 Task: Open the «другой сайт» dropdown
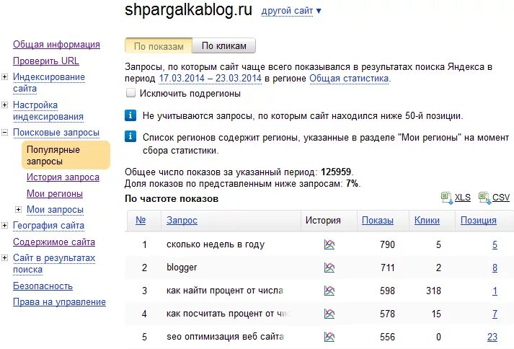click(291, 11)
